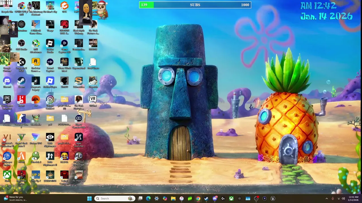
Task: Launch Roblox Studio from desktop
Action: (50, 46)
